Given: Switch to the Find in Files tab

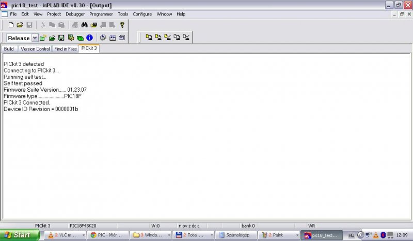Looking at the screenshot, I should pos(66,49).
